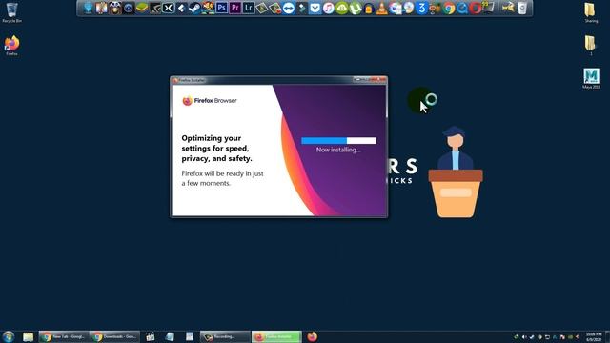Click the volume icon in system tray
The height and width of the screenshot is (343, 610).
pyautogui.click(x=524, y=336)
